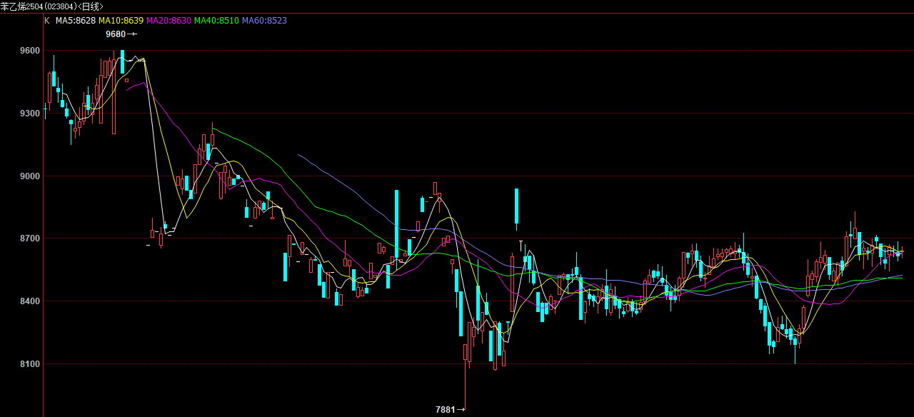This screenshot has width=914, height=417.
Task: Click the 8400 price axis label
Action: click(29, 301)
